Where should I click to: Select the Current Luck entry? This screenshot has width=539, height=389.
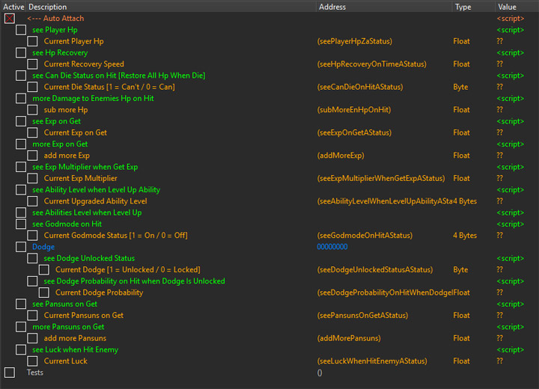[65, 361]
